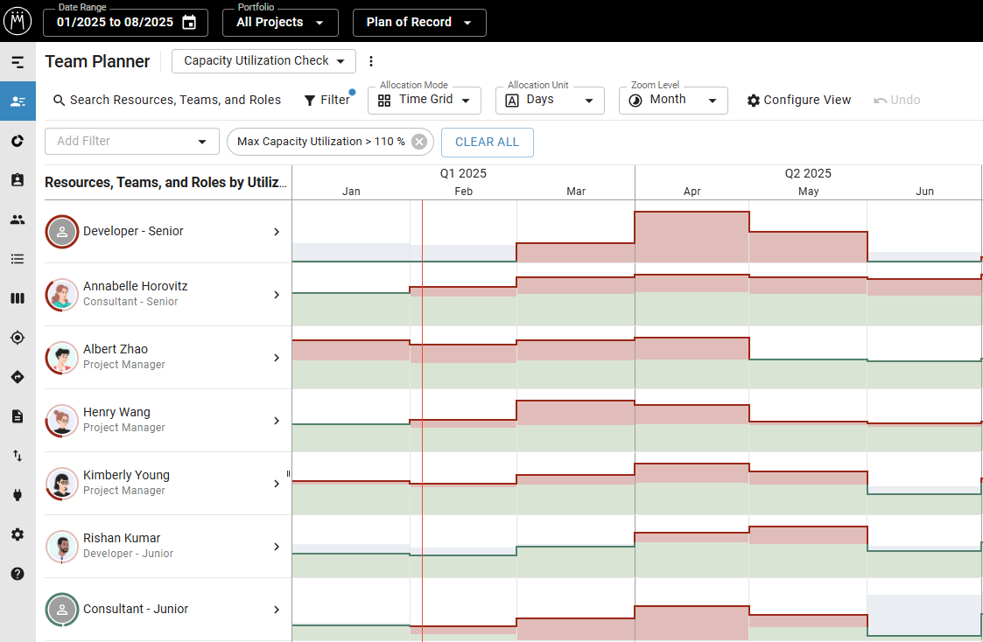Open settings gear in left sidebar
The height and width of the screenshot is (642, 983).
click(18, 534)
